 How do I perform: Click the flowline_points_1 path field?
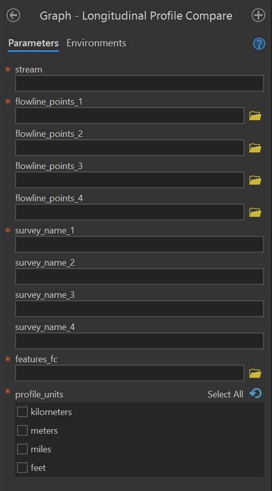point(130,116)
